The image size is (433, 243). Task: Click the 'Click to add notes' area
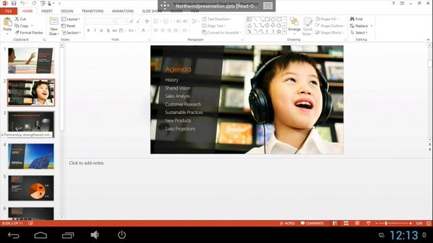[x=86, y=163]
